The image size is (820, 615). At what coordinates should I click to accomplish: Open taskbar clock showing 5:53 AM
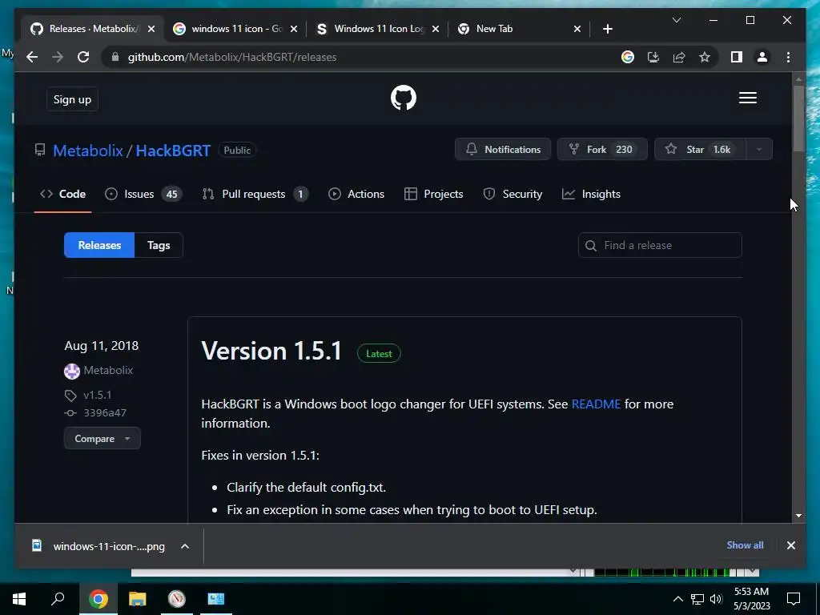click(x=751, y=599)
